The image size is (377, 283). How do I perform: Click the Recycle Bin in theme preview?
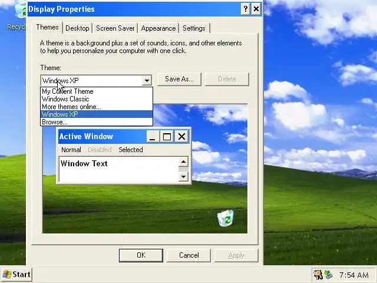pyautogui.click(x=226, y=218)
